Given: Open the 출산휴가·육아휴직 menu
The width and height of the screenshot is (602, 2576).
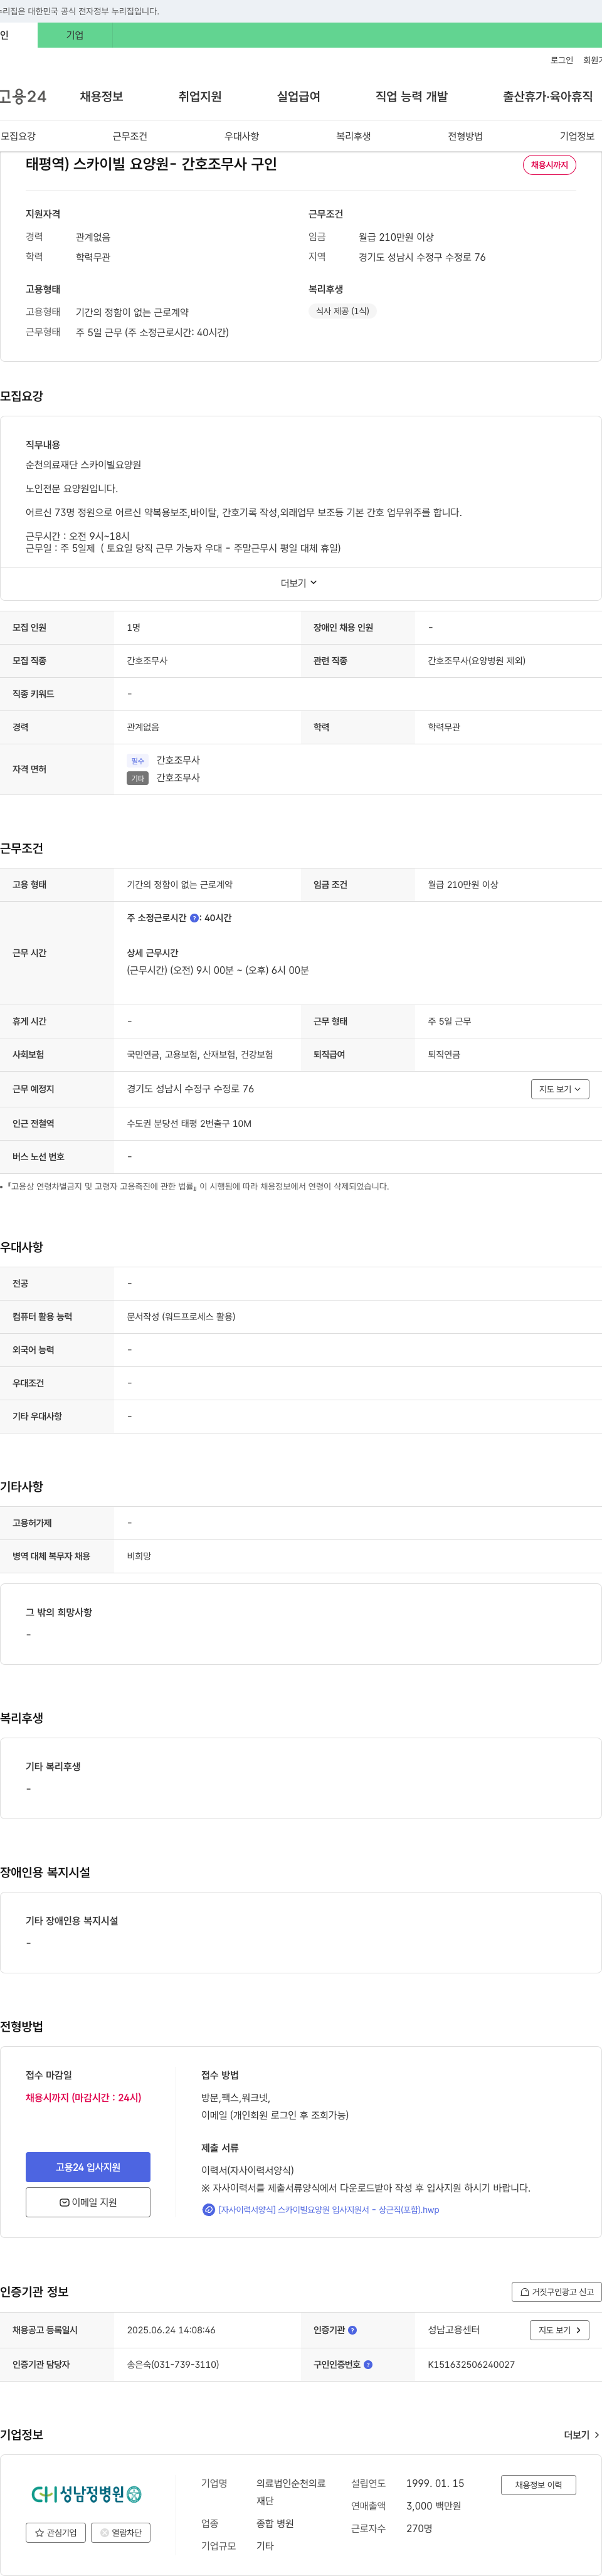Looking at the screenshot, I should (x=547, y=96).
